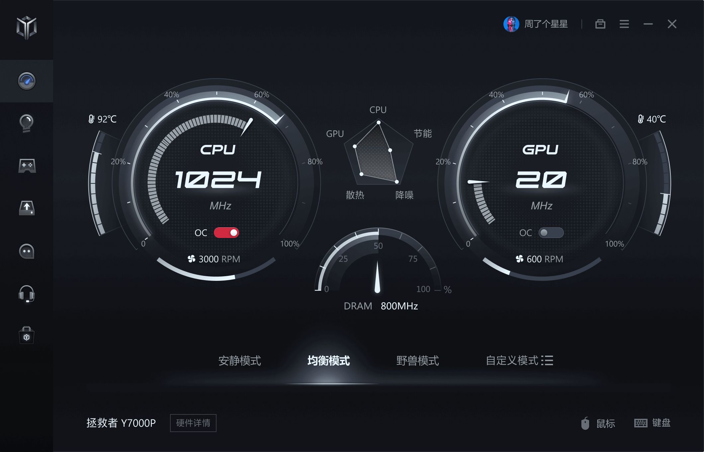The image size is (704, 452).
Task: Open the dashboard speedometer sidebar icon
Action: [27, 81]
